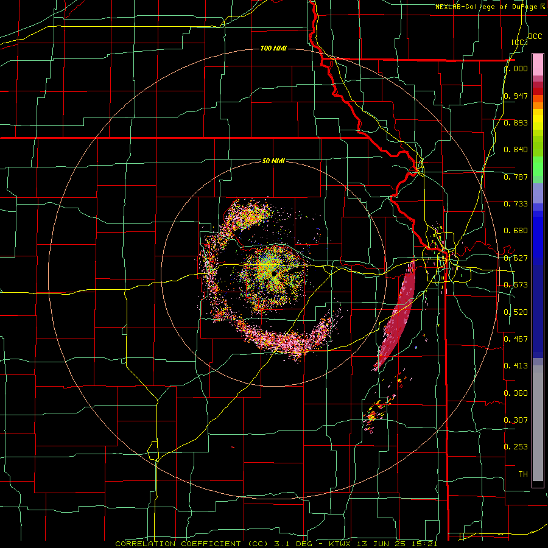Screen dimensions: 548x548
Task: Select the light pink swatch atop color bar
Action: tap(538, 65)
